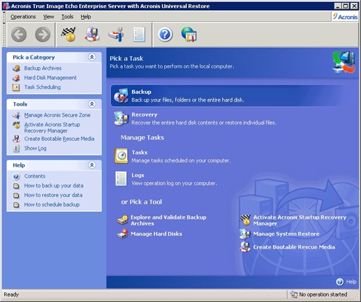This screenshot has height=302, width=361.
Task: Click the Manage Acronis Secure Zone sidebar icon
Action: coord(16,115)
